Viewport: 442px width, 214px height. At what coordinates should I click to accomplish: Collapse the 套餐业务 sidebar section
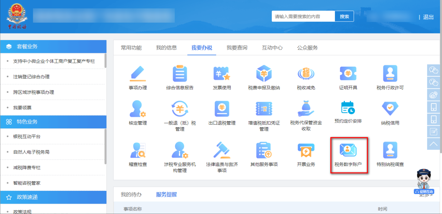(53, 47)
